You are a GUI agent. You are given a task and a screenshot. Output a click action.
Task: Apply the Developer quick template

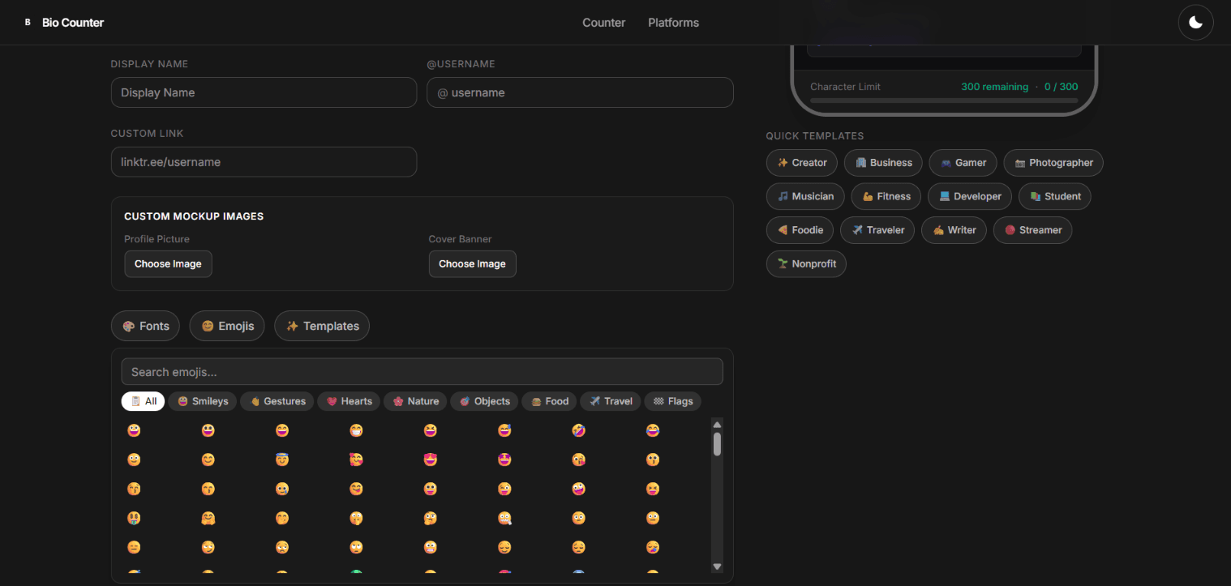point(970,196)
